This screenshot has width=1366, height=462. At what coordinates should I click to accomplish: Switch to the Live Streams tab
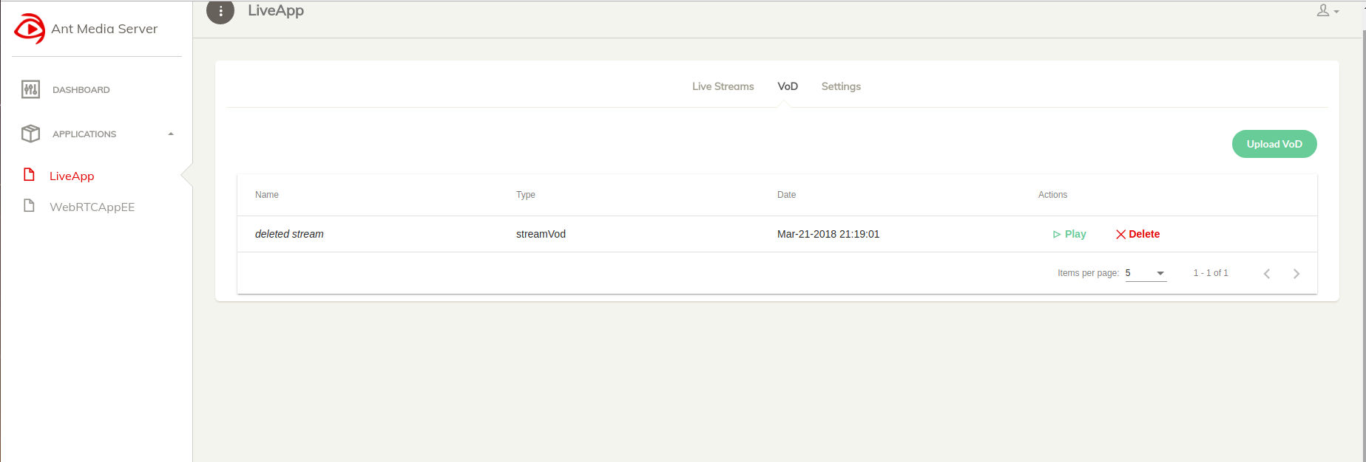723,86
